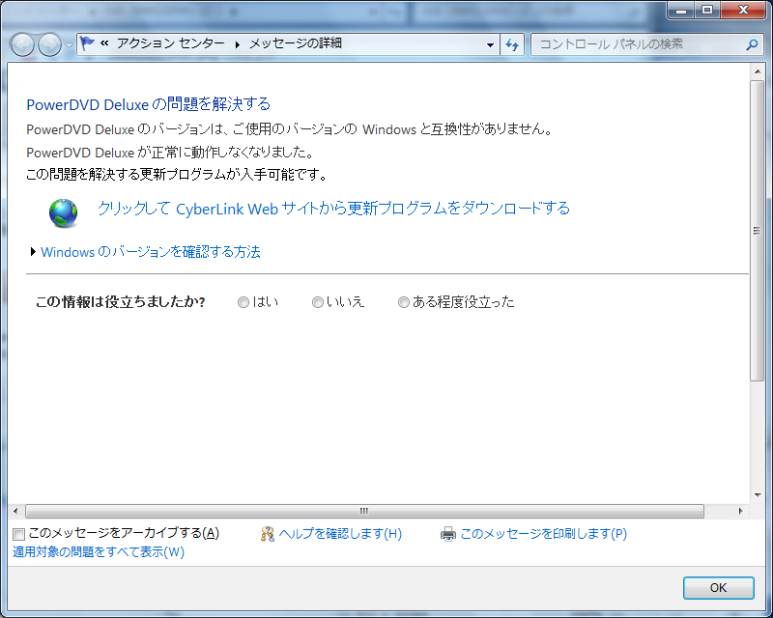Screen dimensions: 773x618
Task: Click the globe icon for CyberLink download
Action: coord(63,212)
